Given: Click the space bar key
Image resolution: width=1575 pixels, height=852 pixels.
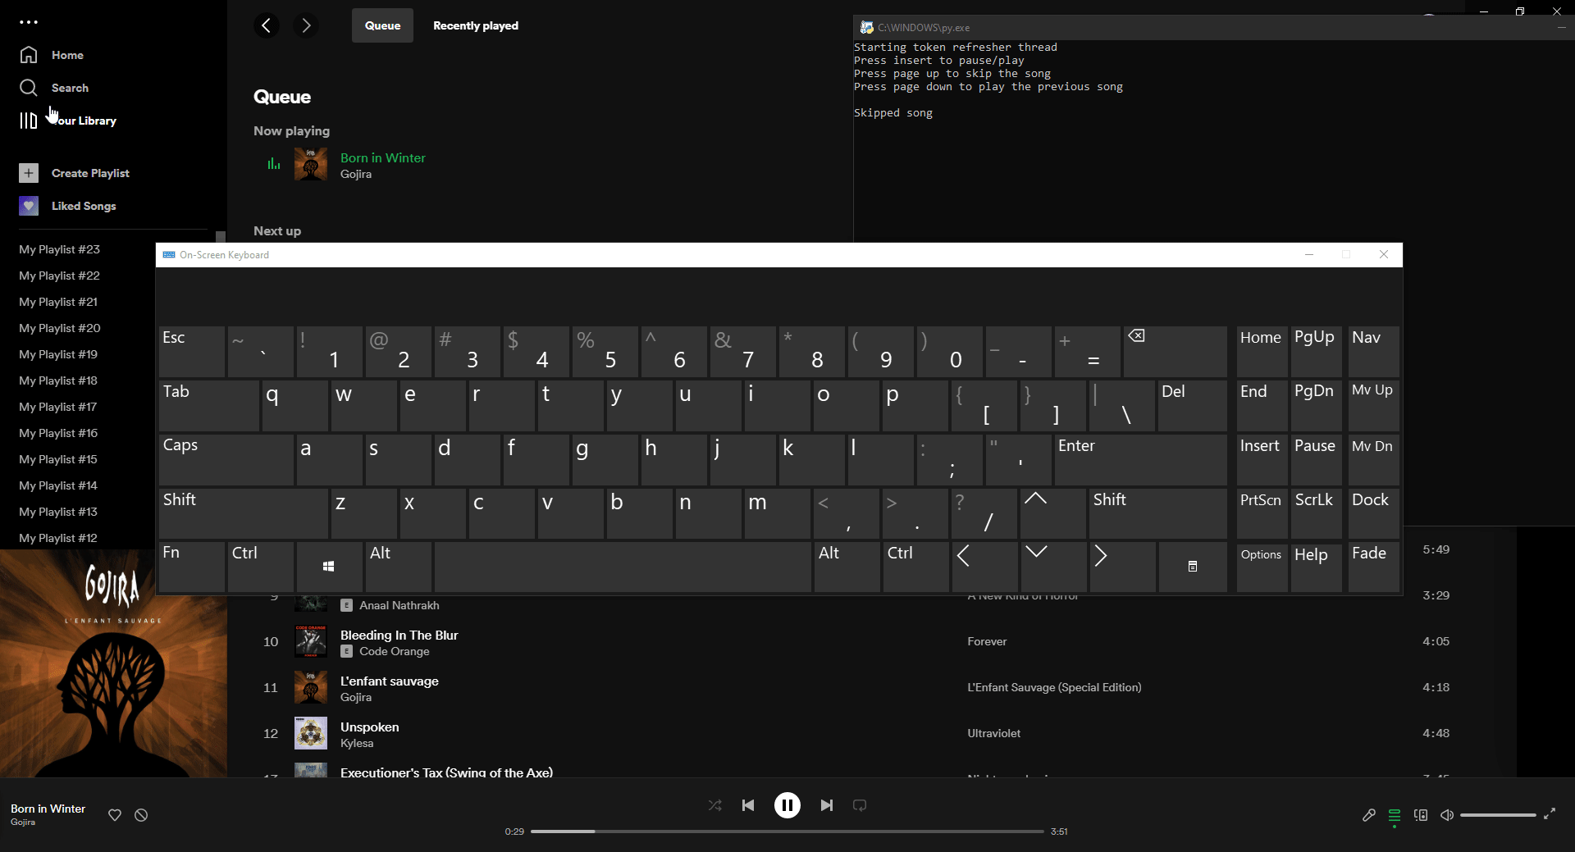Looking at the screenshot, I should [623, 567].
